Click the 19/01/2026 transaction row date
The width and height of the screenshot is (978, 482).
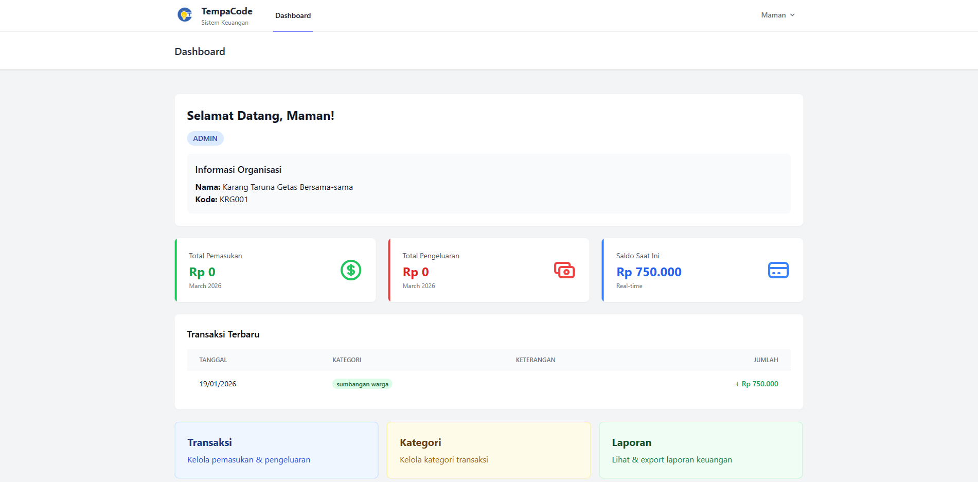[x=218, y=384]
